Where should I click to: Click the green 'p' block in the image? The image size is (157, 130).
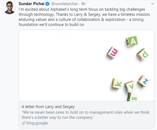pos(143,55)
